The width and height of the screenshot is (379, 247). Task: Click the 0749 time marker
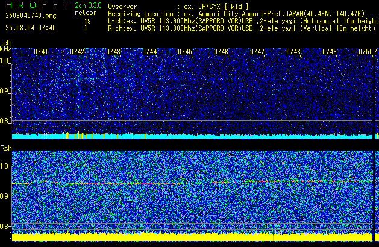[330, 52]
